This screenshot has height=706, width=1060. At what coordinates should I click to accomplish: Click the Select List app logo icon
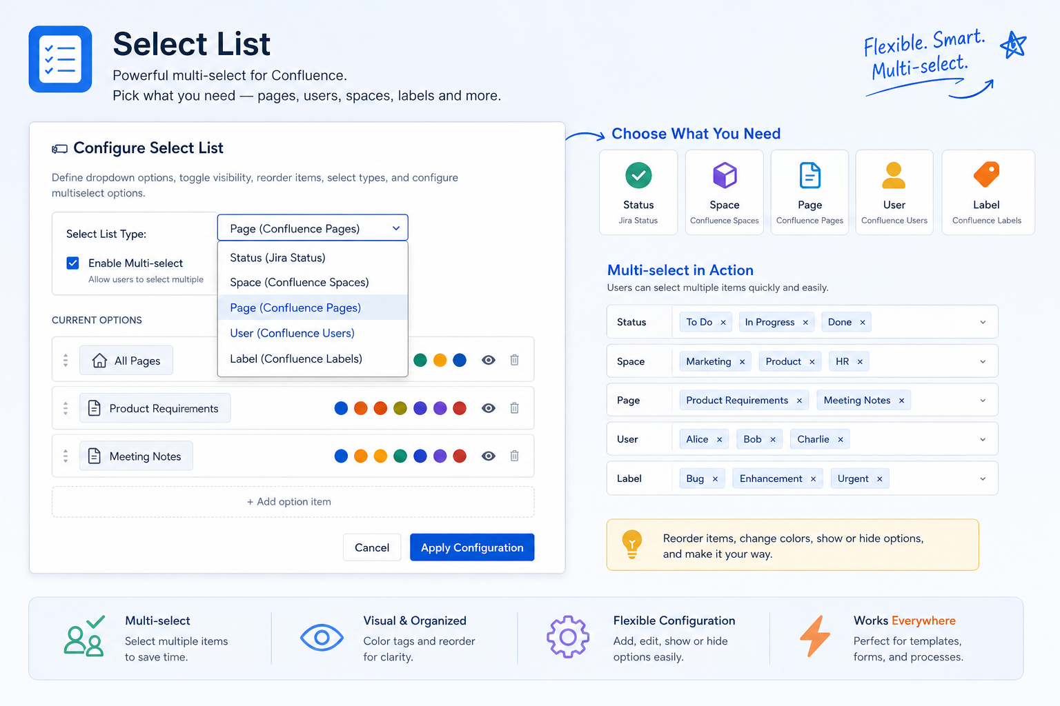pyautogui.click(x=60, y=59)
